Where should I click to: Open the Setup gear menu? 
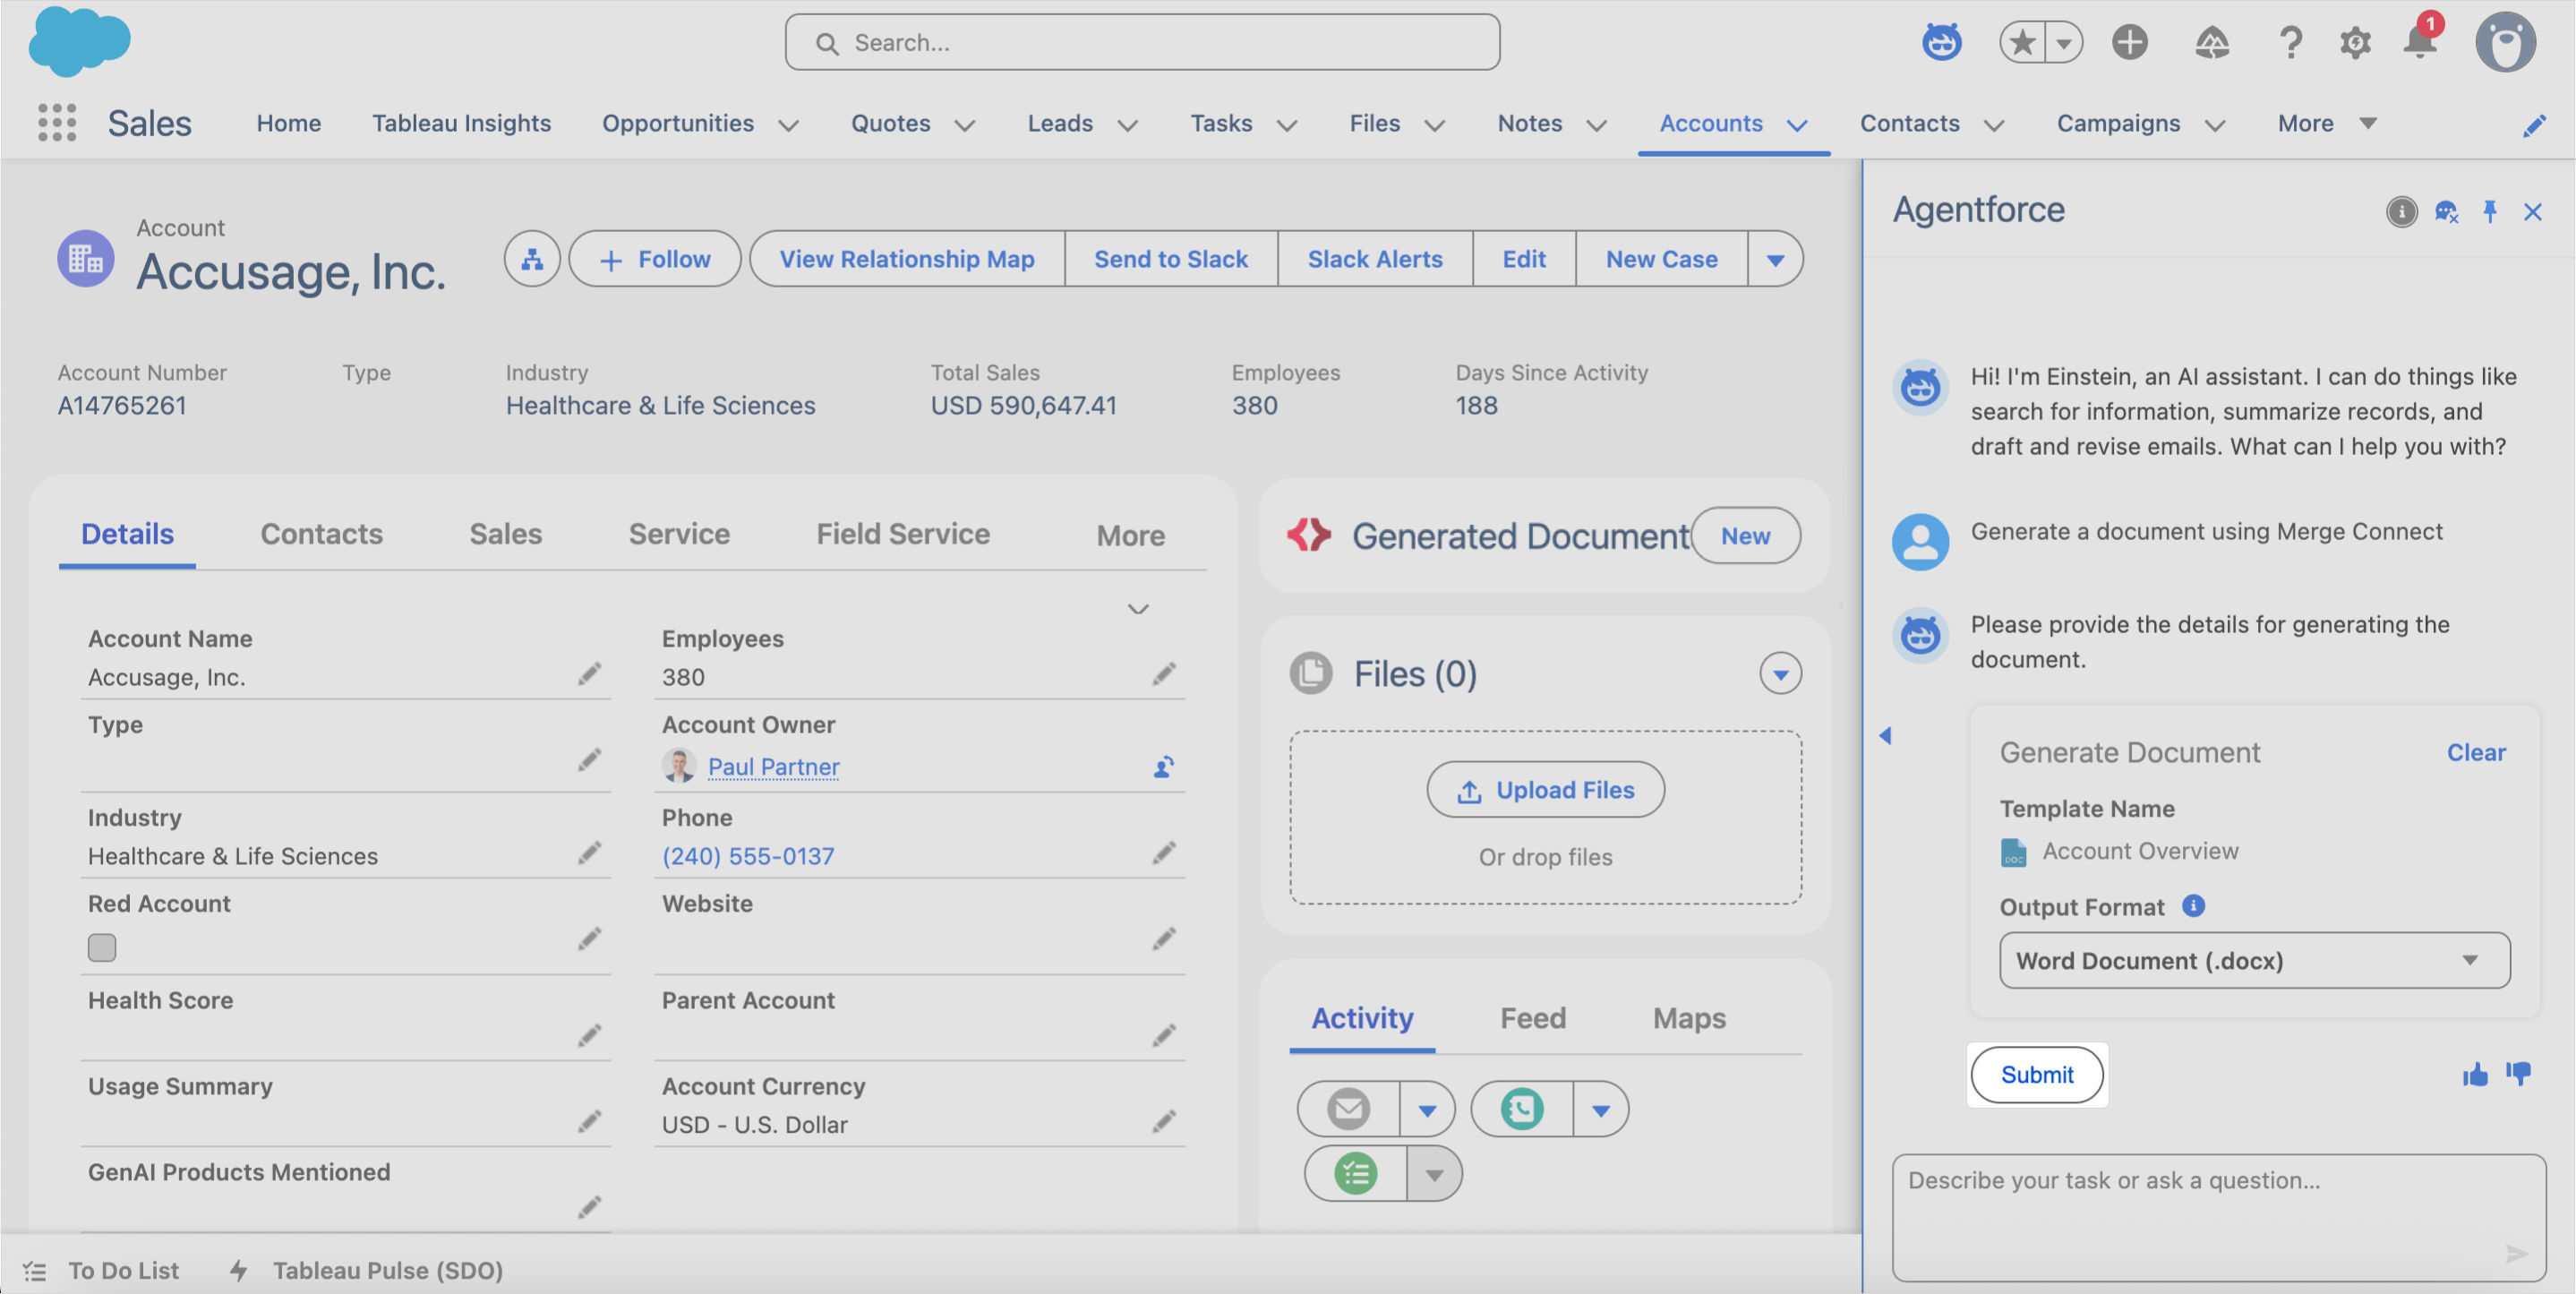pyautogui.click(x=2355, y=42)
